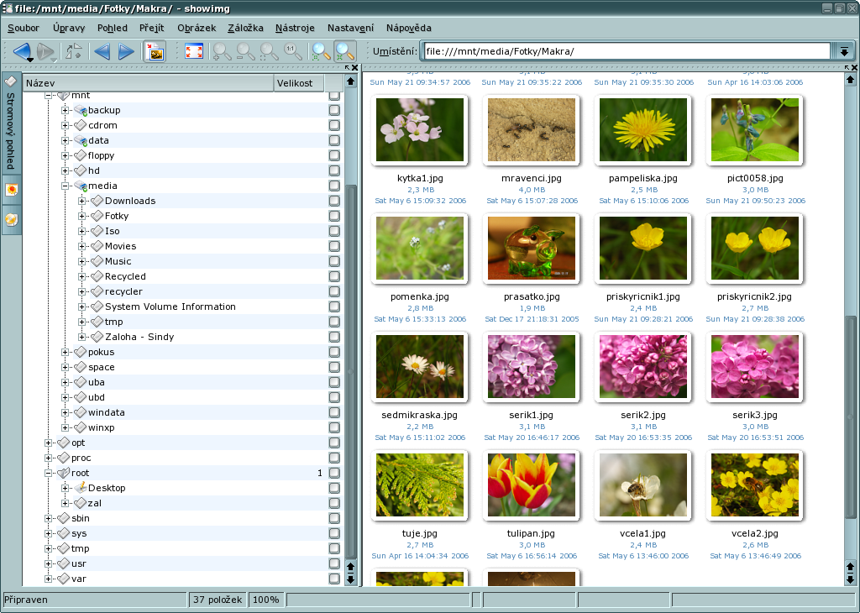Reset zoom to 1:1 original size

tap(292, 51)
